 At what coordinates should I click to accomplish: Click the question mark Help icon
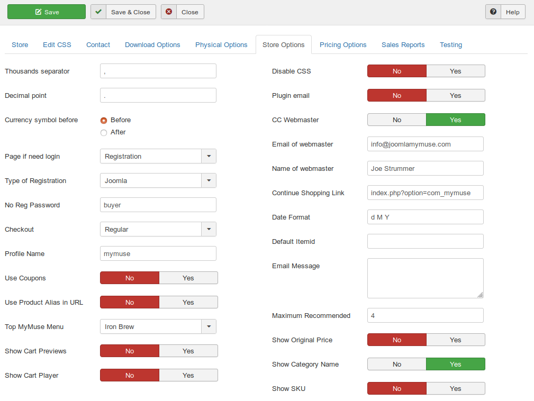coord(493,12)
